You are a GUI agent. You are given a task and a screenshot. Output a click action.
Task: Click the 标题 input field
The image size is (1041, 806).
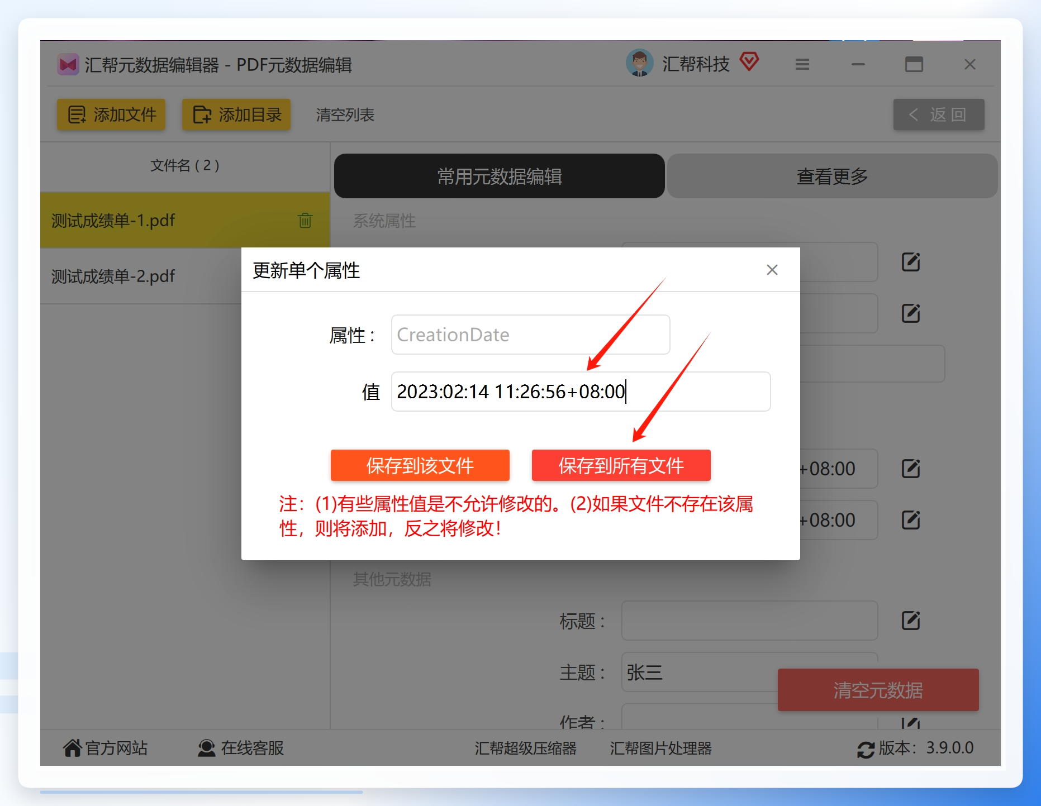click(749, 620)
